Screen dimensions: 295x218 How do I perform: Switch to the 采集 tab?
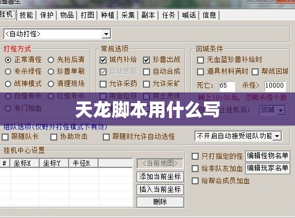[x=128, y=15]
